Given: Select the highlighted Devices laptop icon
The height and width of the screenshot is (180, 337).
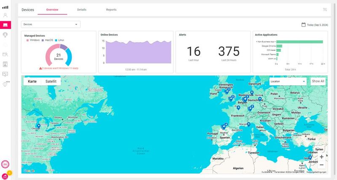Looking at the screenshot, I should 5,25.
